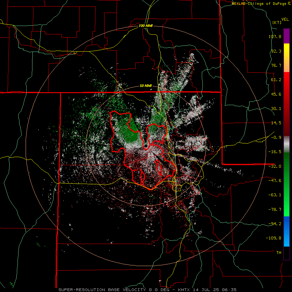Viewport: 292px width, 292px height.
Task: Click the -78.7 legend value
Action: coord(275,210)
